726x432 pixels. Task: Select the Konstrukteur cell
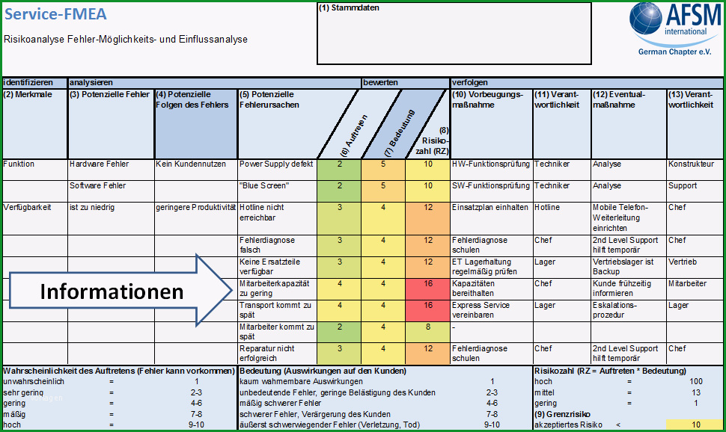[695, 170]
